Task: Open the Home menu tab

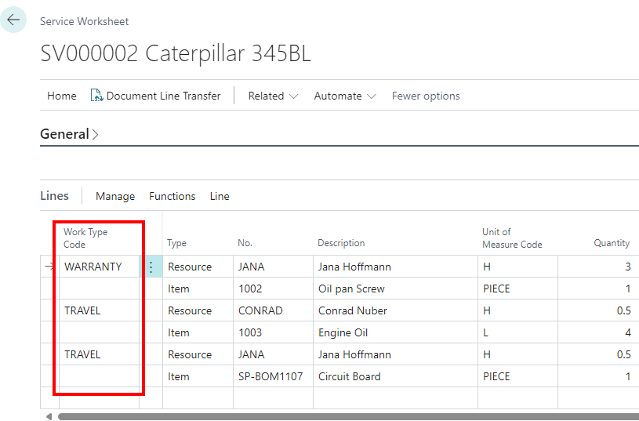Action: 62,96
